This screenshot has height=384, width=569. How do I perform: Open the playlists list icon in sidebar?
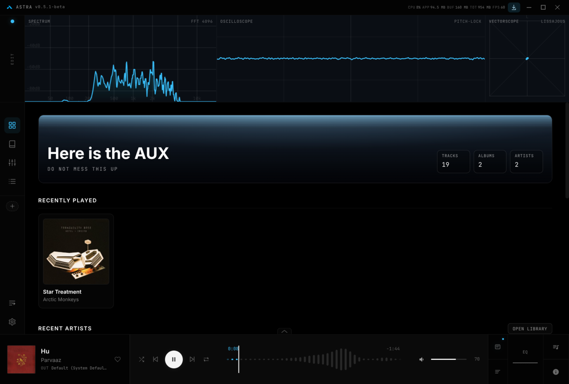click(x=12, y=181)
